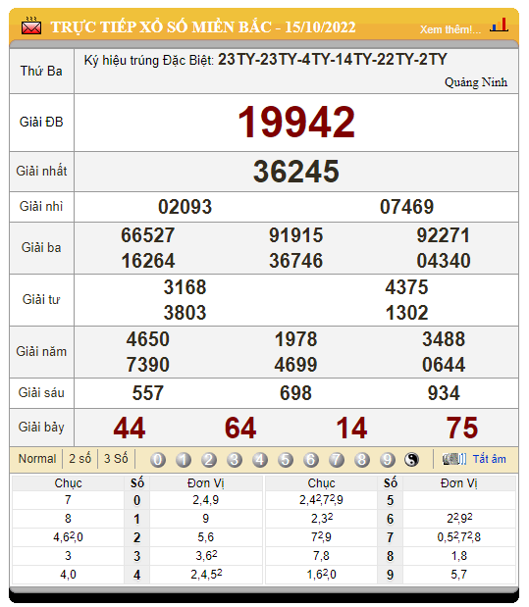This screenshot has height=607, width=529.
Task: Choose the digit 4 filter ball
Action: coord(260,460)
